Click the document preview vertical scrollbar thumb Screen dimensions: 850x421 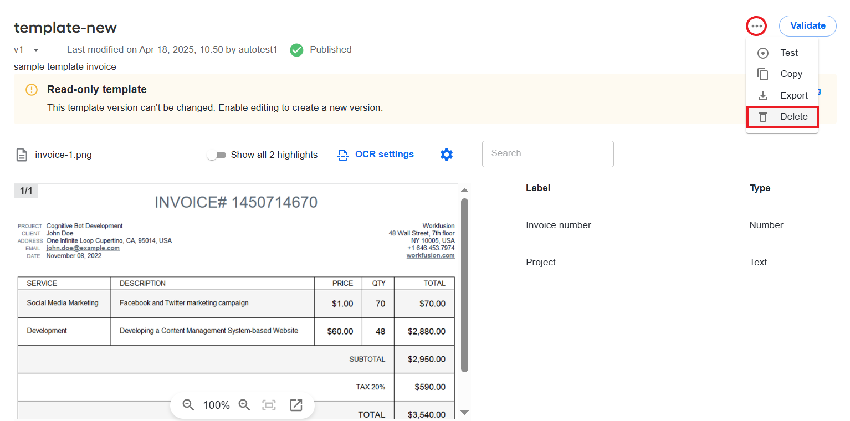464,285
